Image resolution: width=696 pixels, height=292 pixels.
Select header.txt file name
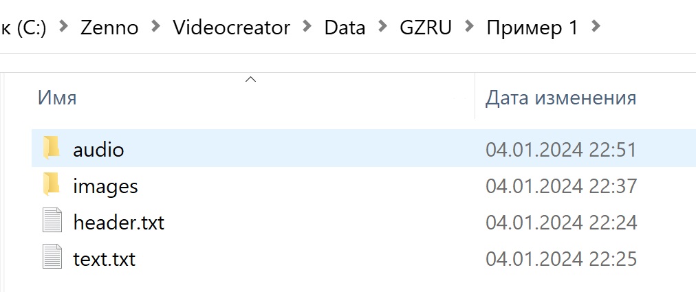pyautogui.click(x=118, y=223)
